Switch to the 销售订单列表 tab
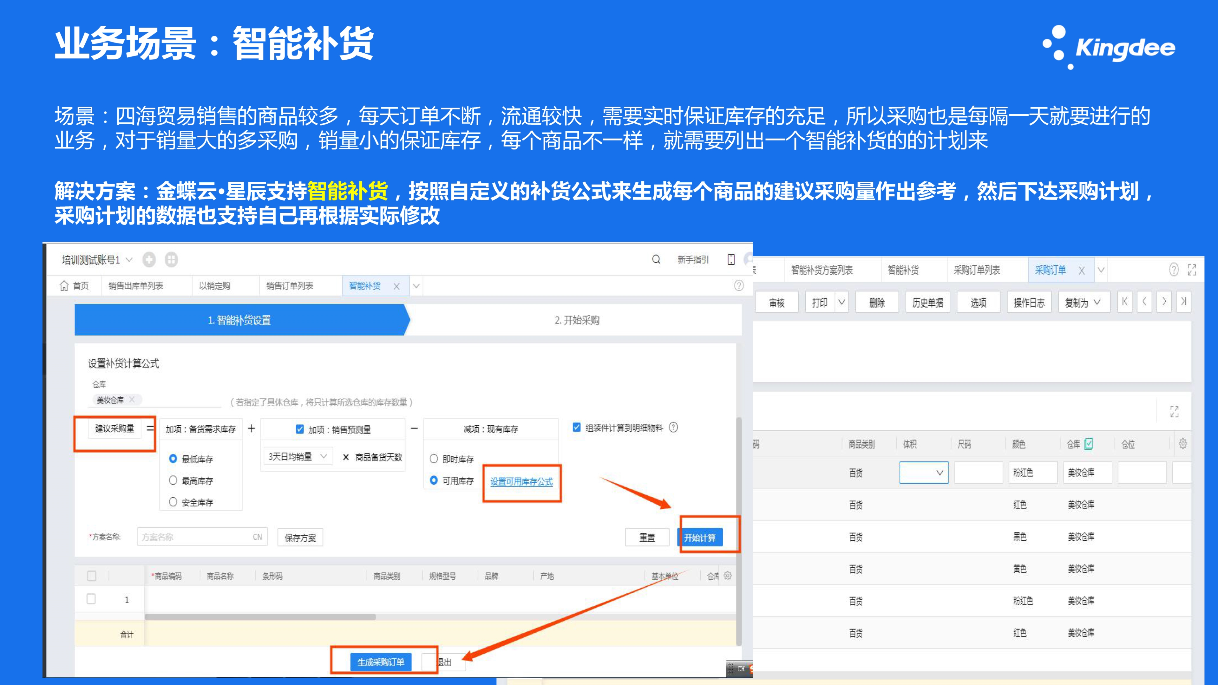Screen dimensions: 1218x685 289,285
